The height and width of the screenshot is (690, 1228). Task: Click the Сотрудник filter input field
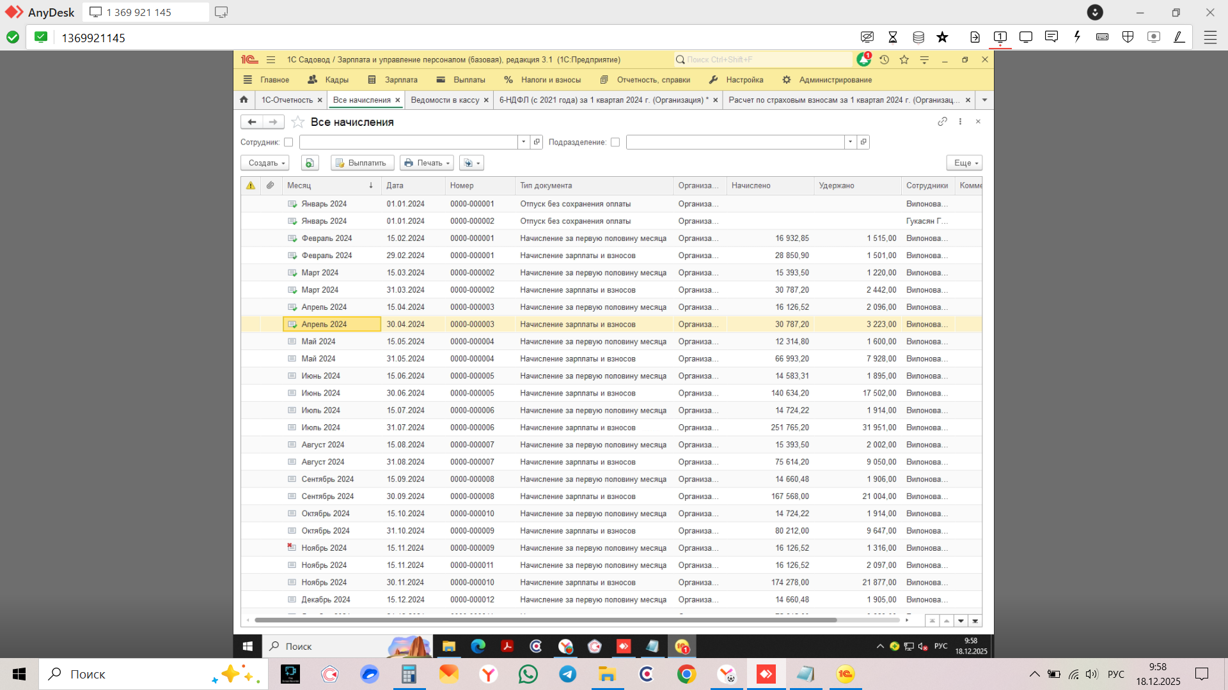coord(408,142)
